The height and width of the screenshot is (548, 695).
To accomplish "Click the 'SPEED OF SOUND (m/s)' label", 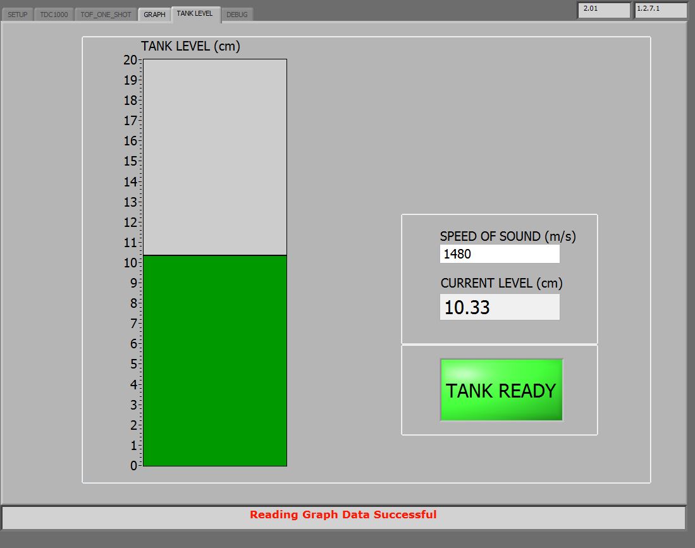I will coord(508,236).
